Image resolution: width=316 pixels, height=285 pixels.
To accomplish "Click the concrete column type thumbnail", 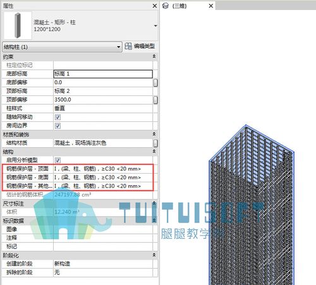I will pyautogui.click(x=18, y=25).
